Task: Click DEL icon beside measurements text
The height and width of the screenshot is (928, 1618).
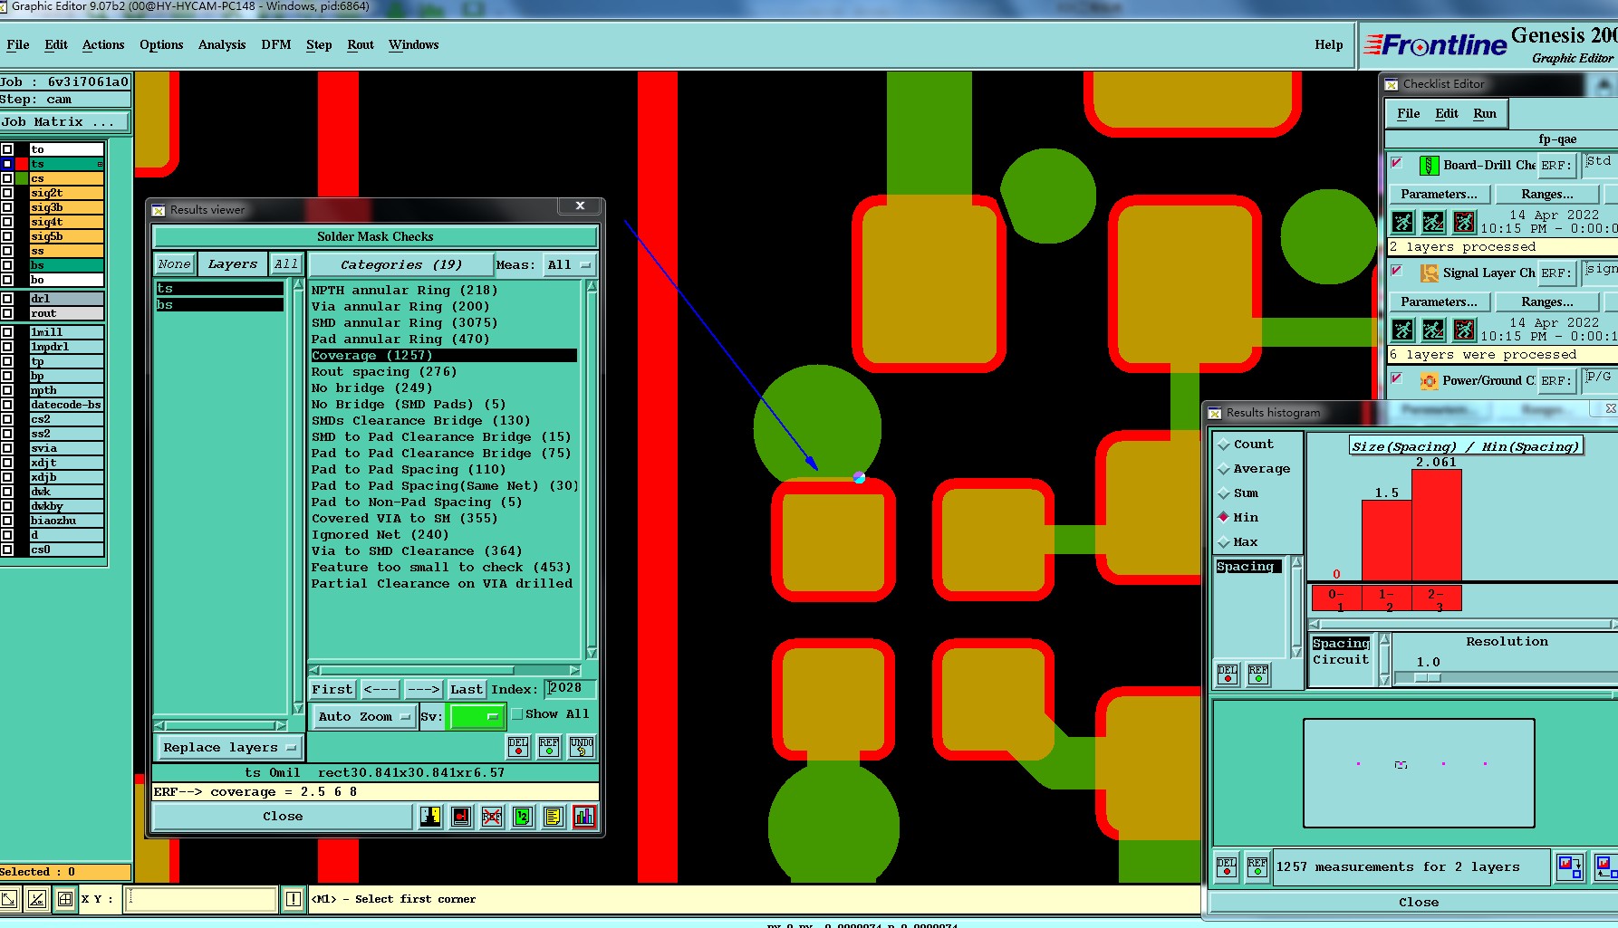Action: [x=1227, y=867]
